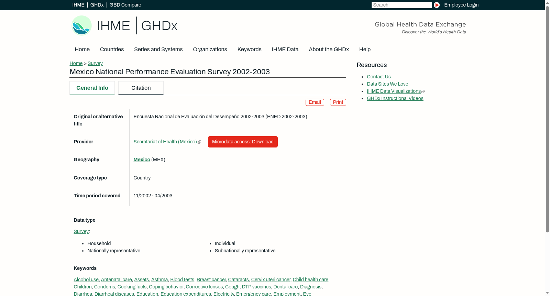This screenshot has height=296, width=550.
Task: Open Data Sites We Love link
Action: [x=387, y=84]
